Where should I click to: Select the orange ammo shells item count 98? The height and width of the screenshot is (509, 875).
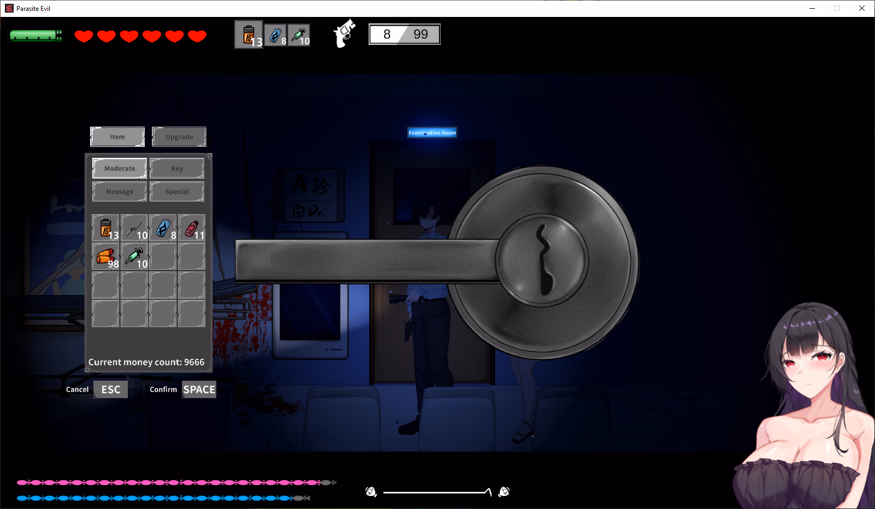pyautogui.click(x=106, y=256)
